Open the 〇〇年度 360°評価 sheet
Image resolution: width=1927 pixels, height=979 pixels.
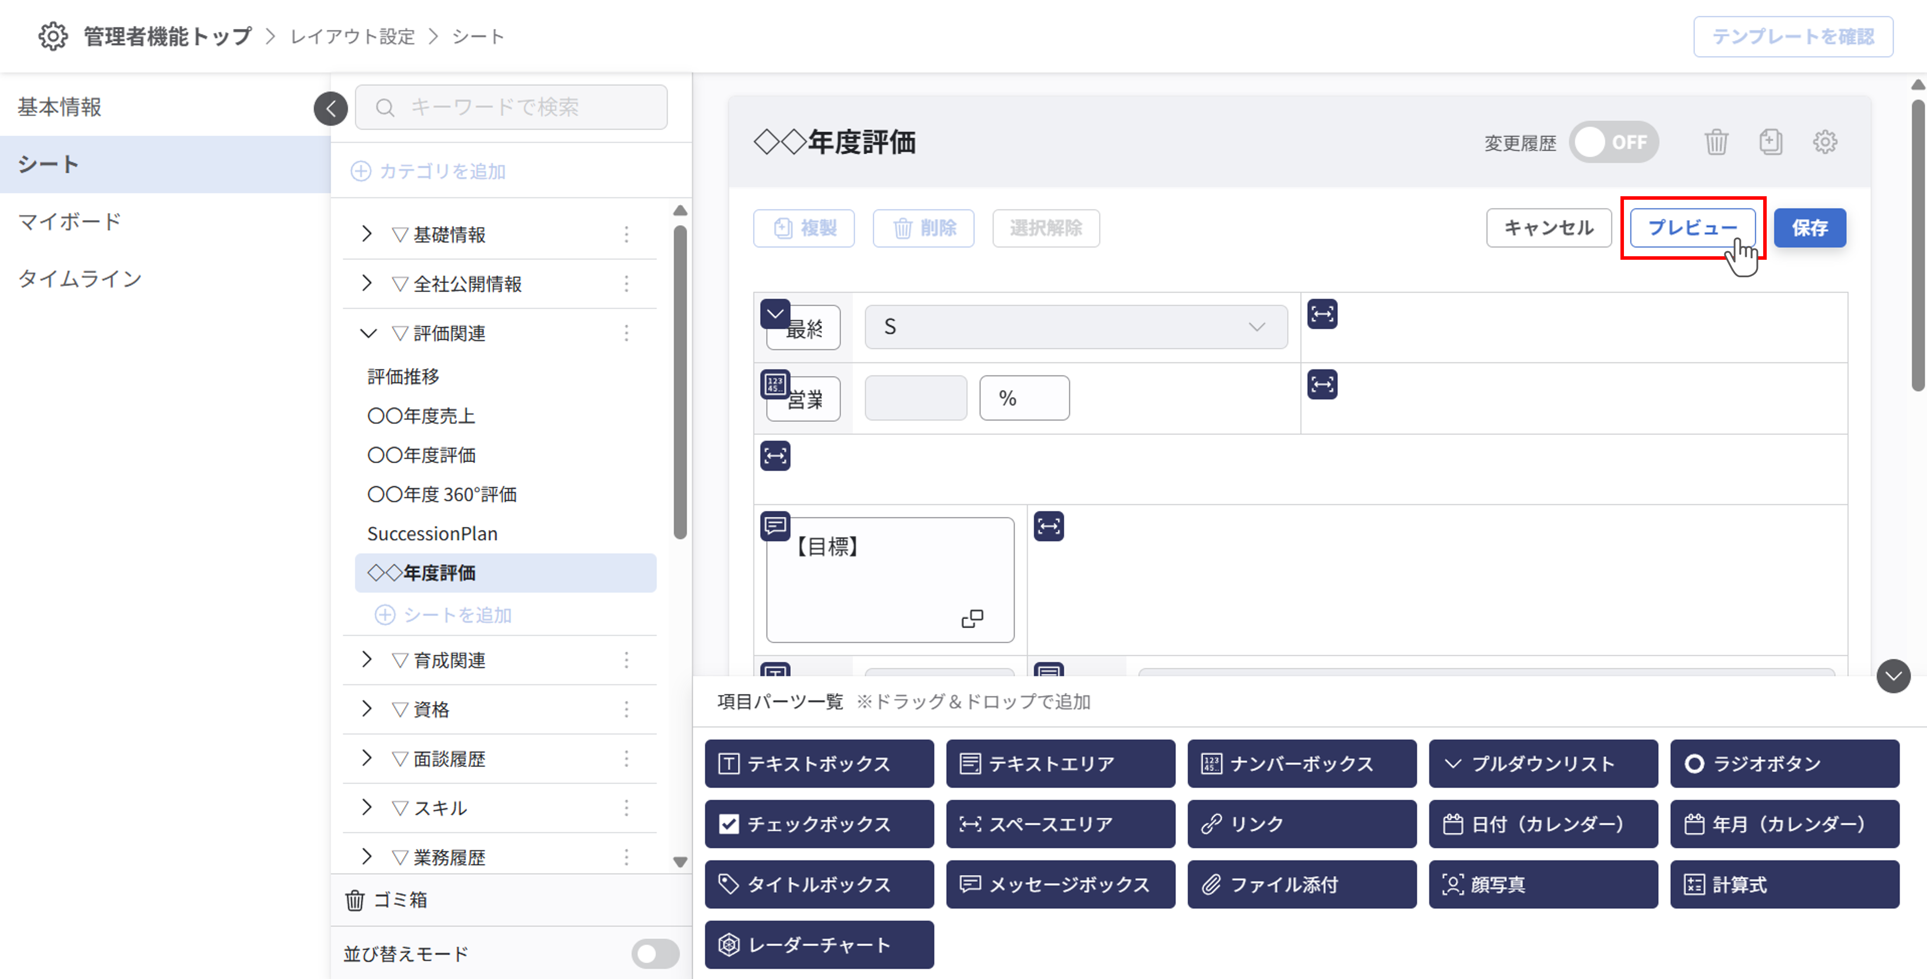pos(442,494)
